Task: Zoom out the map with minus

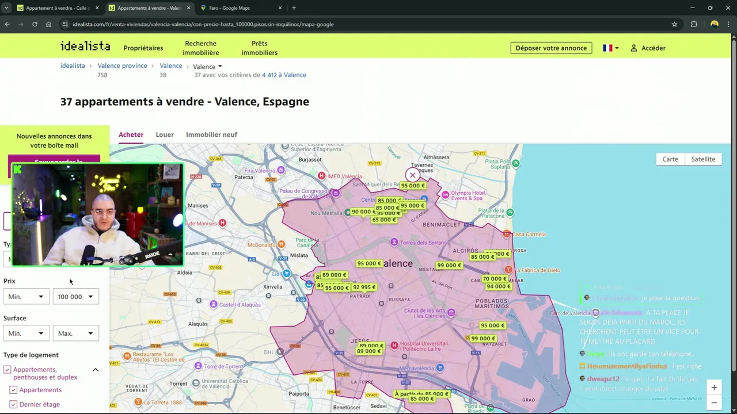Action: pos(714,402)
